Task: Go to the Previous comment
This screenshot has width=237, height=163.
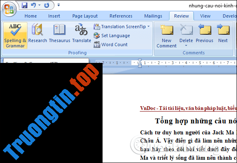Action: tap(204, 33)
